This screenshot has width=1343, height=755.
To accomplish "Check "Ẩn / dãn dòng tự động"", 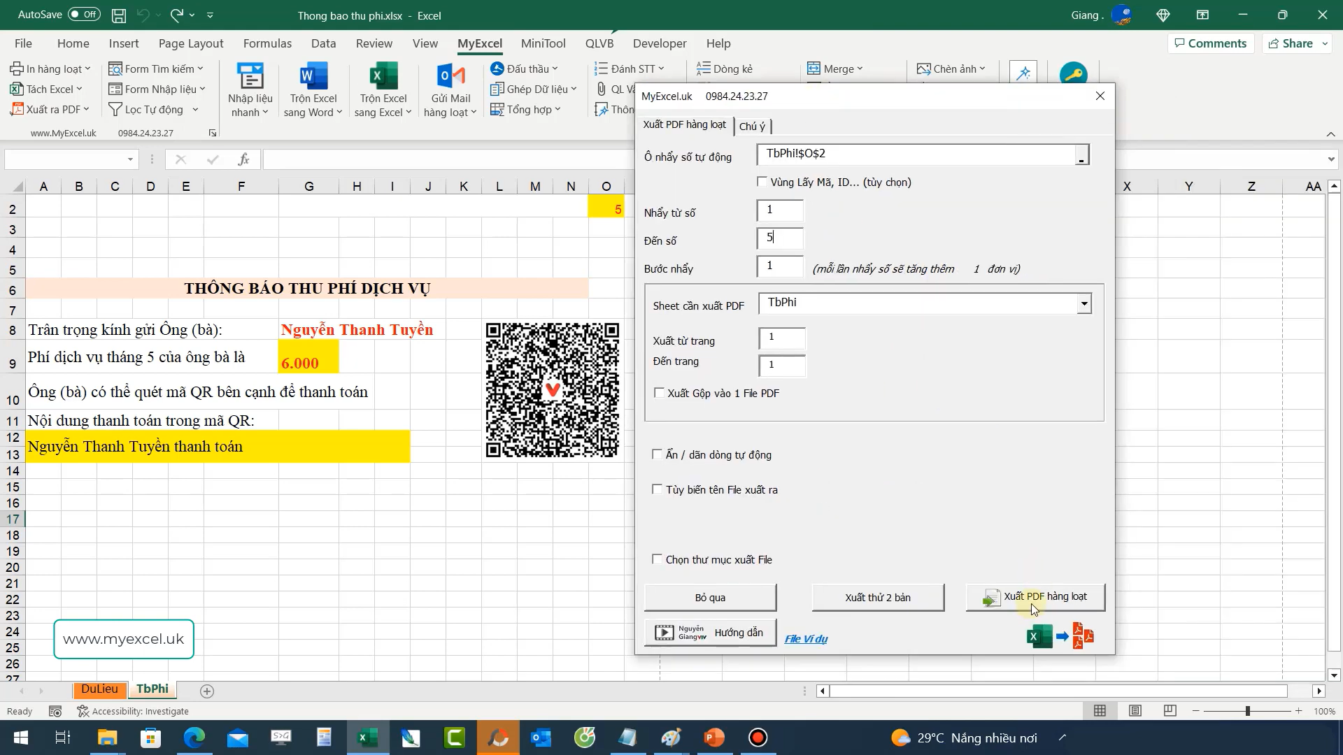I will (657, 454).
